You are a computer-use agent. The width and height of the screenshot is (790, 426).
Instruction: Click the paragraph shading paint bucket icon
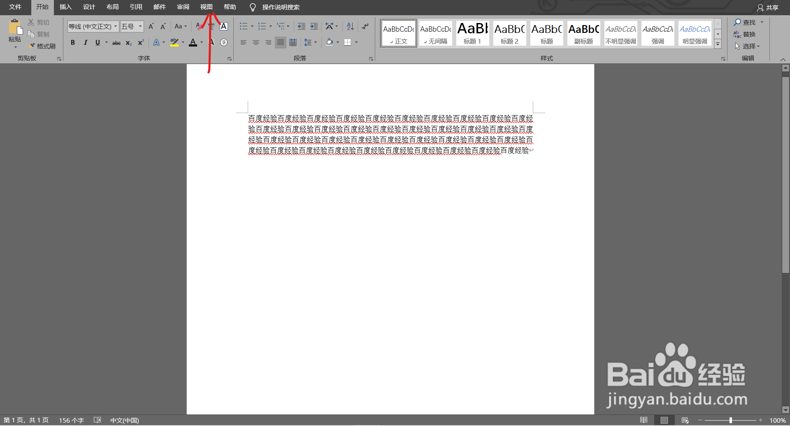pyautogui.click(x=329, y=42)
